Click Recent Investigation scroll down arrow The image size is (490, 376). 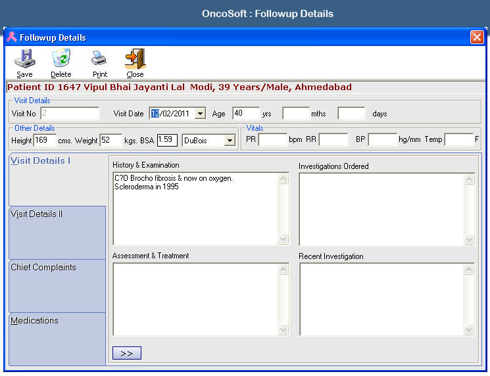(x=468, y=329)
